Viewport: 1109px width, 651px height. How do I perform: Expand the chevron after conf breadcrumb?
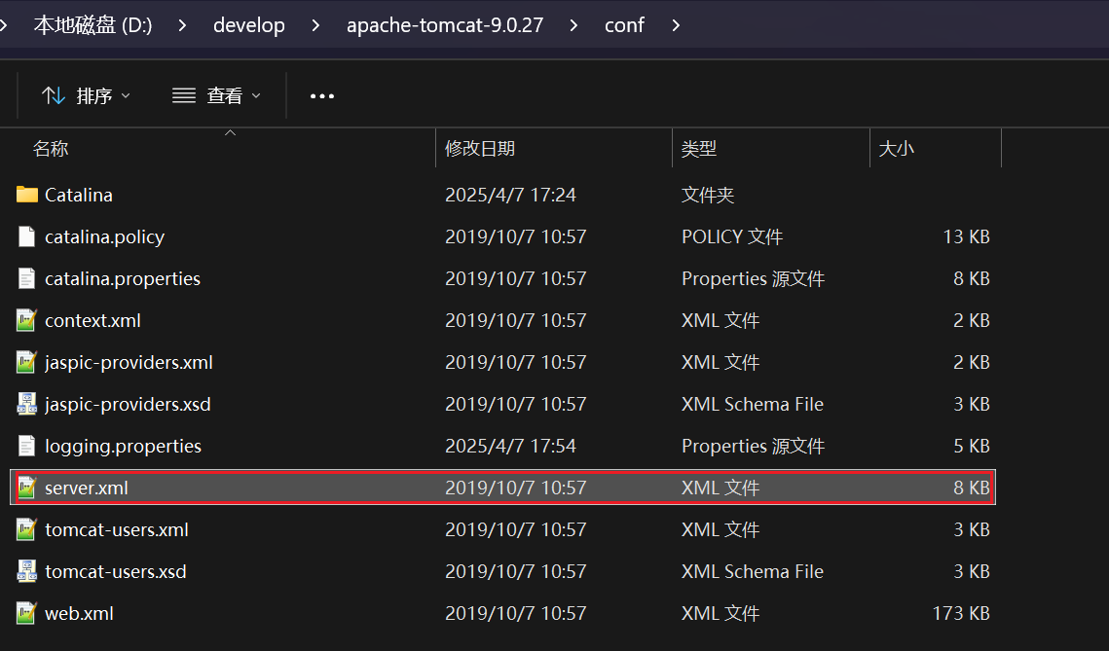click(676, 25)
